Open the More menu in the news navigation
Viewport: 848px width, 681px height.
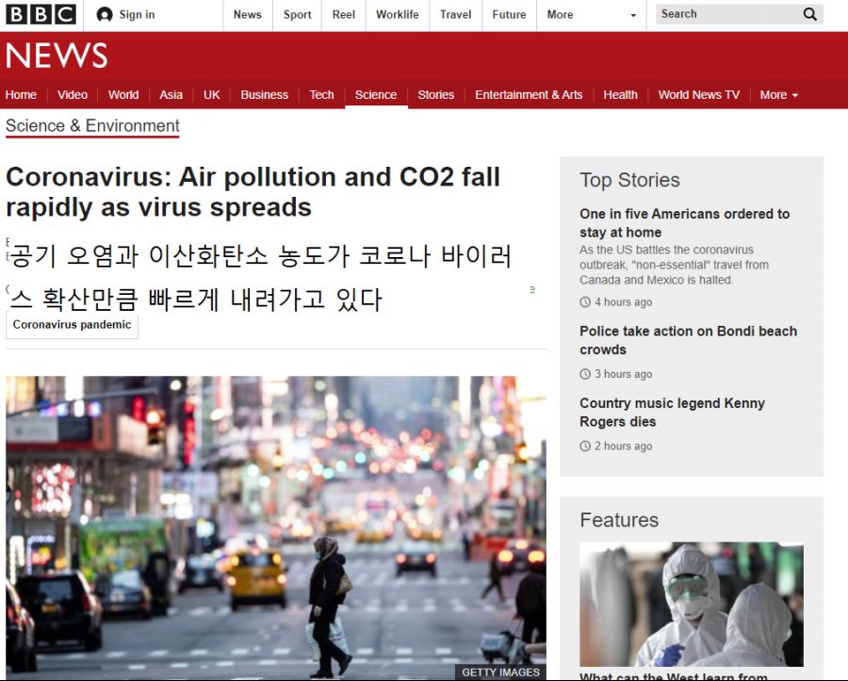coord(778,95)
